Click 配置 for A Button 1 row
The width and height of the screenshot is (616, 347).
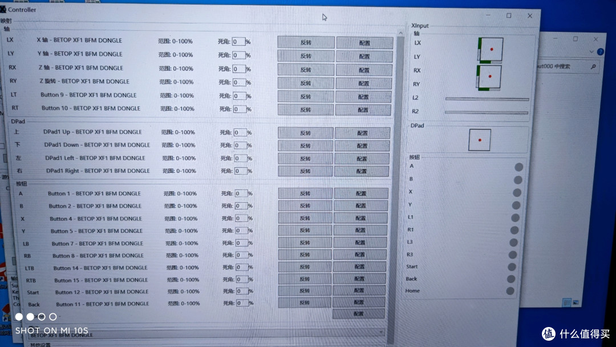pyautogui.click(x=360, y=193)
